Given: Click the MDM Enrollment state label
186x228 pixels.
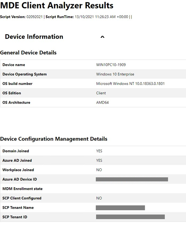Looking at the screenshot, I should (22, 189).
